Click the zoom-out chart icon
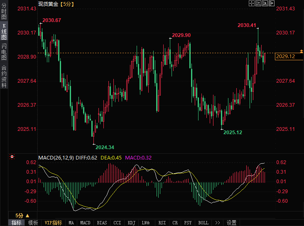 click(265, 3)
